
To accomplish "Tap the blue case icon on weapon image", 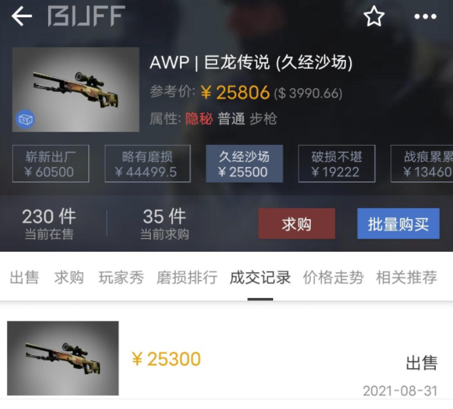I will [x=26, y=119].
